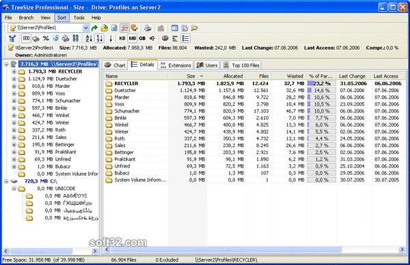This screenshot has height=265, width=410.
Task: Open the Branch menu
Action: (26, 18)
